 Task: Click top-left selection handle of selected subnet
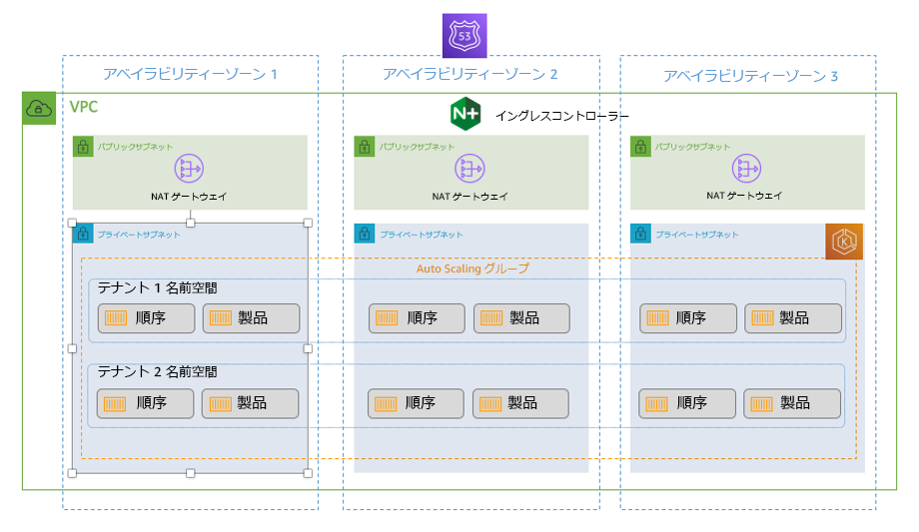pos(72,223)
